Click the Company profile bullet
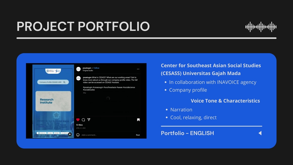The image size is (293, 165). point(188,90)
